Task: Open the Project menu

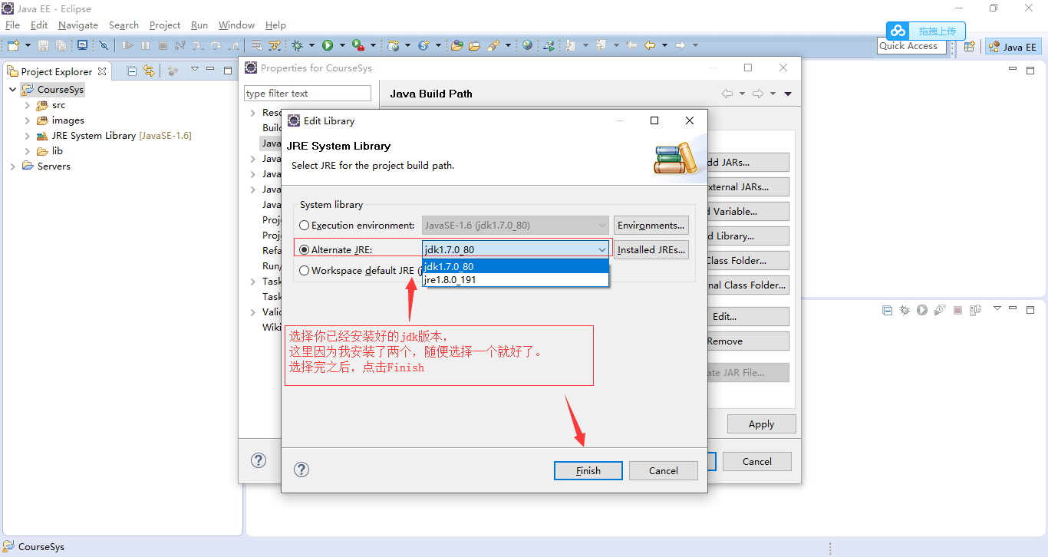Action: [x=165, y=25]
